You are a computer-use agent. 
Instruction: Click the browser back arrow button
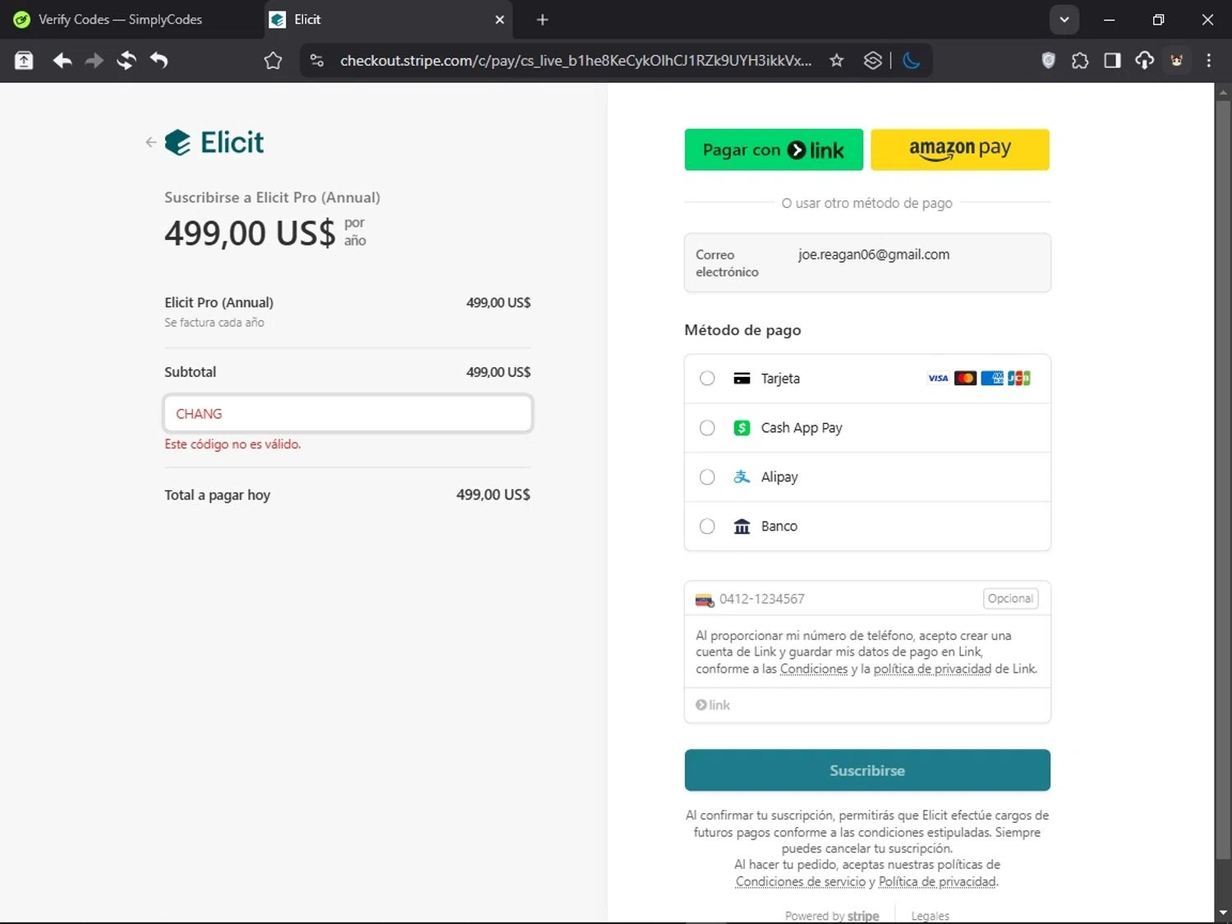pyautogui.click(x=62, y=60)
